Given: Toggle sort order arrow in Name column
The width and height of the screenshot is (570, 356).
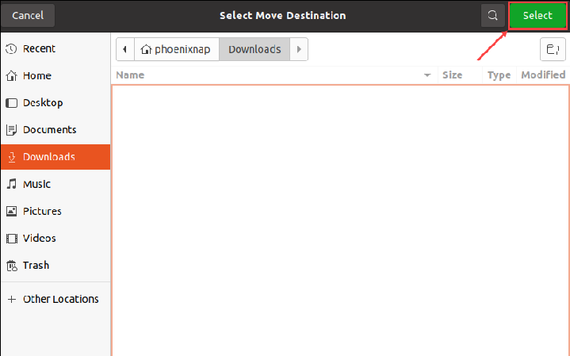Looking at the screenshot, I should [427, 75].
